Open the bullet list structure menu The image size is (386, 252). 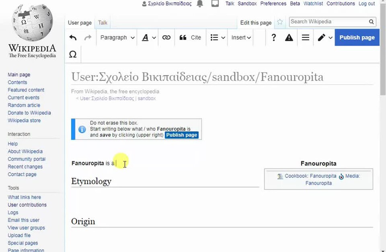(218, 38)
